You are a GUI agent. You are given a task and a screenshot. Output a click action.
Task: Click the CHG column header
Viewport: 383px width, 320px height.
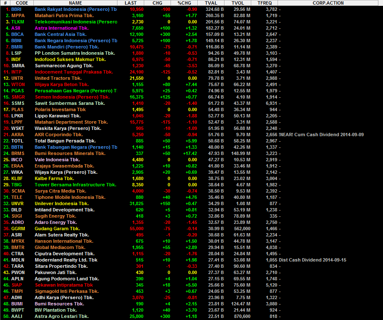pyautogui.click(x=157, y=3)
